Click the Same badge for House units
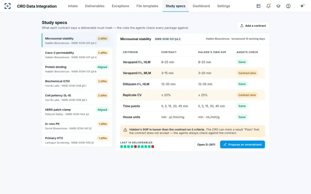The height and width of the screenshot is (194, 311). (242, 117)
